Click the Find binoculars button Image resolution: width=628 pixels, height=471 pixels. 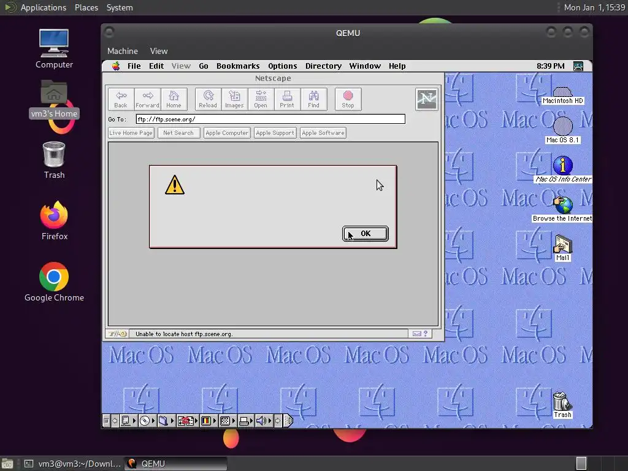(313, 99)
